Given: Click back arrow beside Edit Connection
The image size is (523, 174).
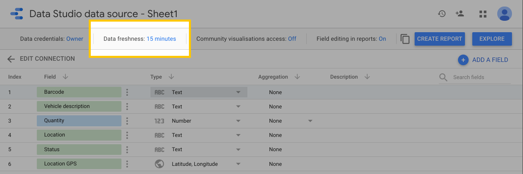Looking at the screenshot, I should 11,59.
